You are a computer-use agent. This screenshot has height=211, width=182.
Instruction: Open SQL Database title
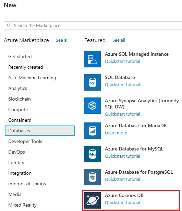click(120, 77)
